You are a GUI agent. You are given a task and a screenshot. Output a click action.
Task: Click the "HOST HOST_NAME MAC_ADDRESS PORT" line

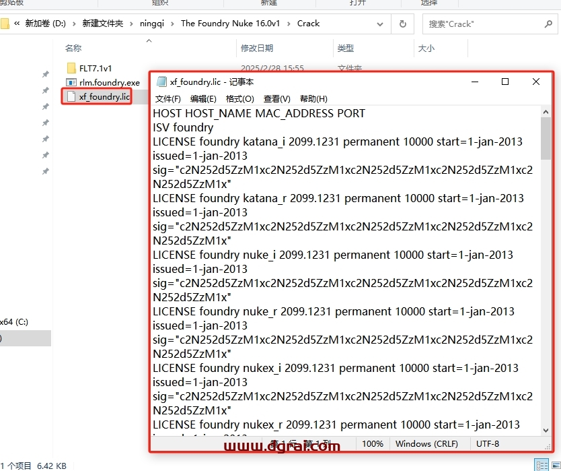click(259, 113)
